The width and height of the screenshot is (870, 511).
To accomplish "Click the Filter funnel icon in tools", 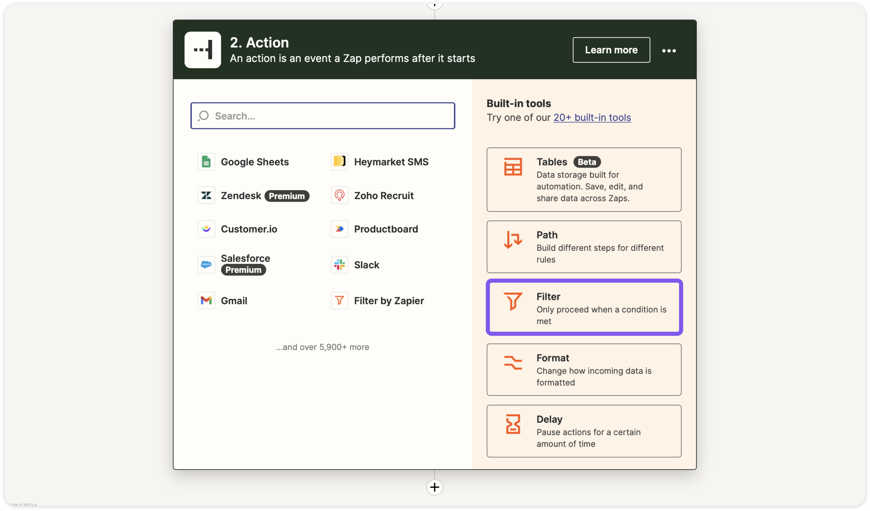I will [513, 301].
